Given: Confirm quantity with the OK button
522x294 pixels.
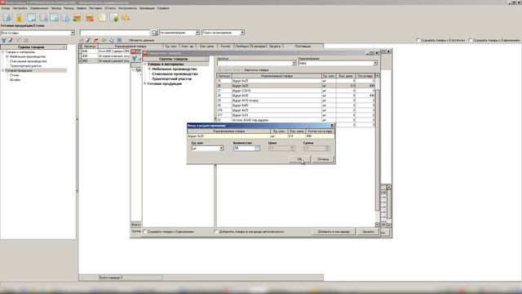Looking at the screenshot, I should [x=299, y=159].
